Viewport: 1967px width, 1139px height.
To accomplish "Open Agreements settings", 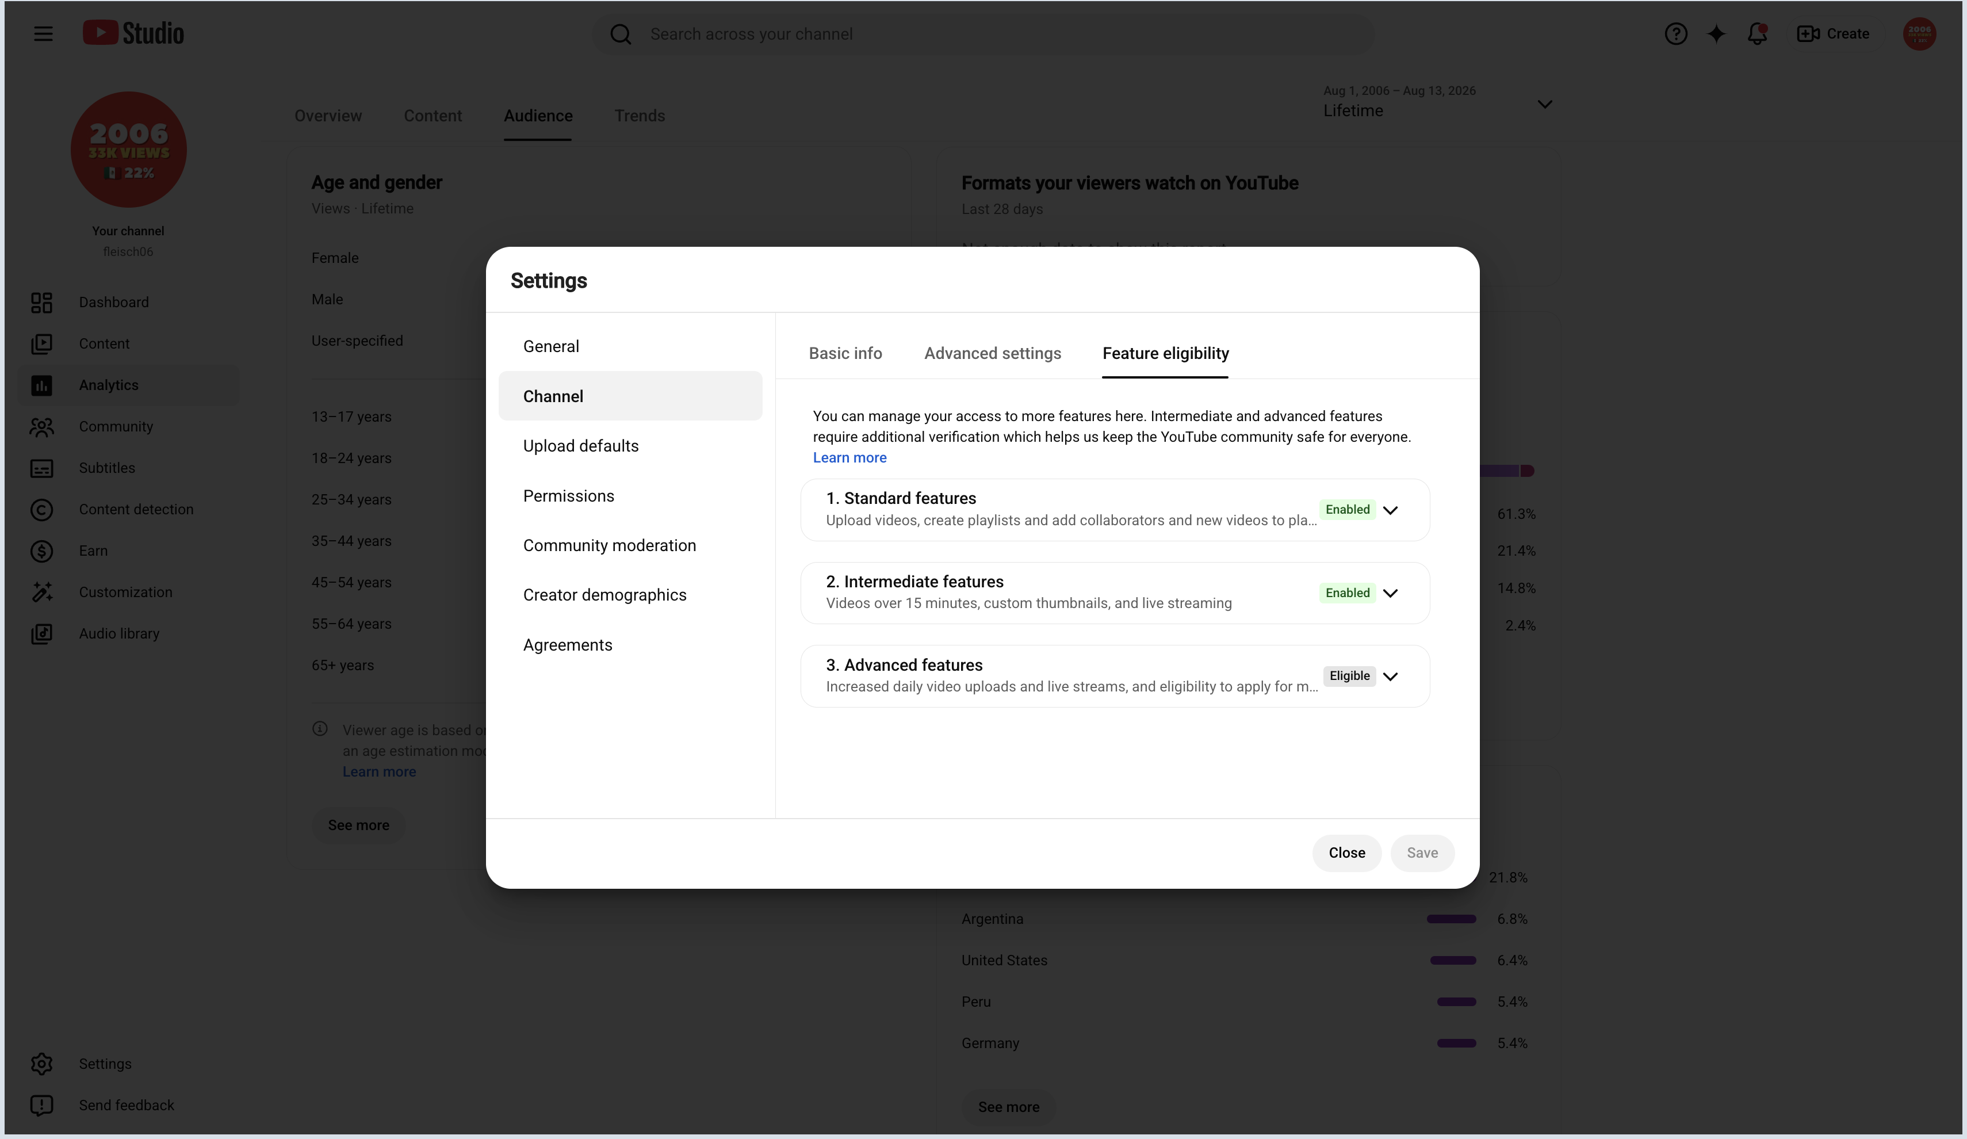I will click(631, 645).
